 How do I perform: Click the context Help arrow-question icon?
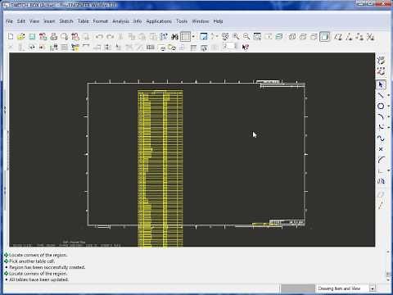(x=246, y=47)
